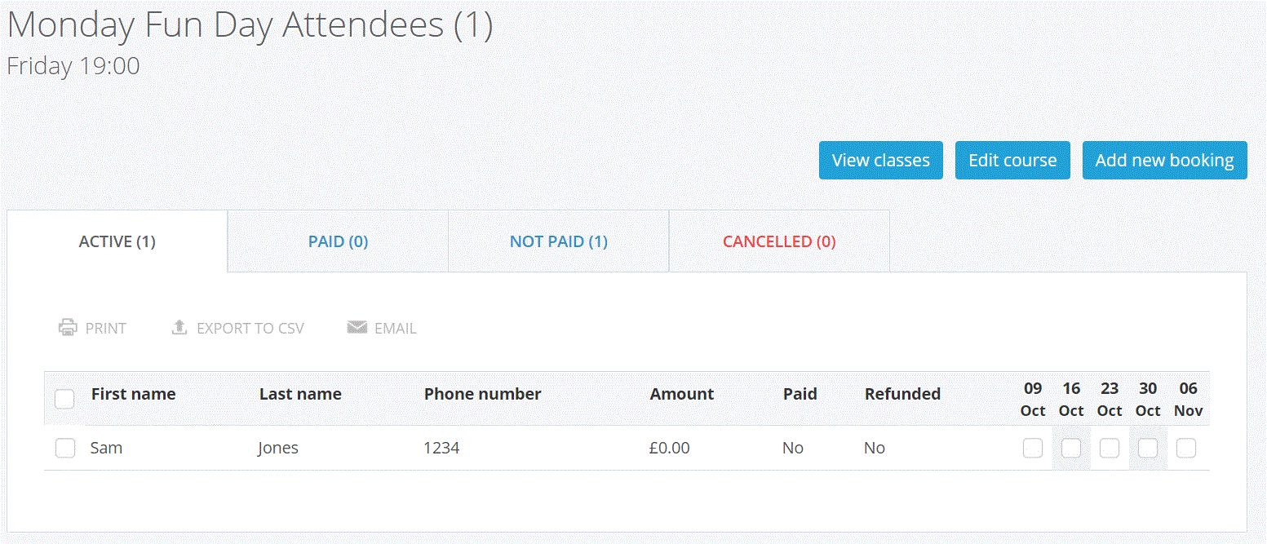Click the envelope email icon

coord(357,328)
